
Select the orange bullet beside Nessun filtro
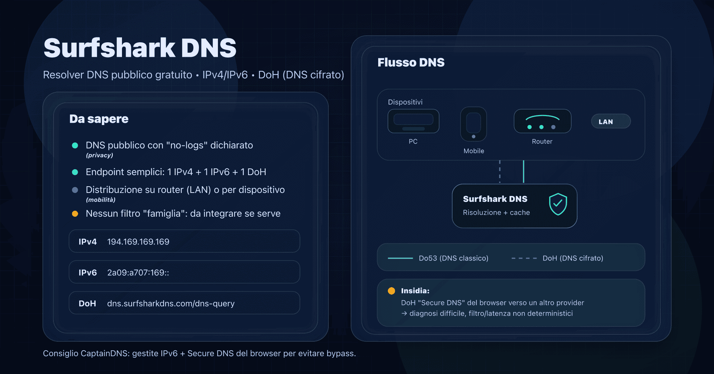tap(75, 214)
